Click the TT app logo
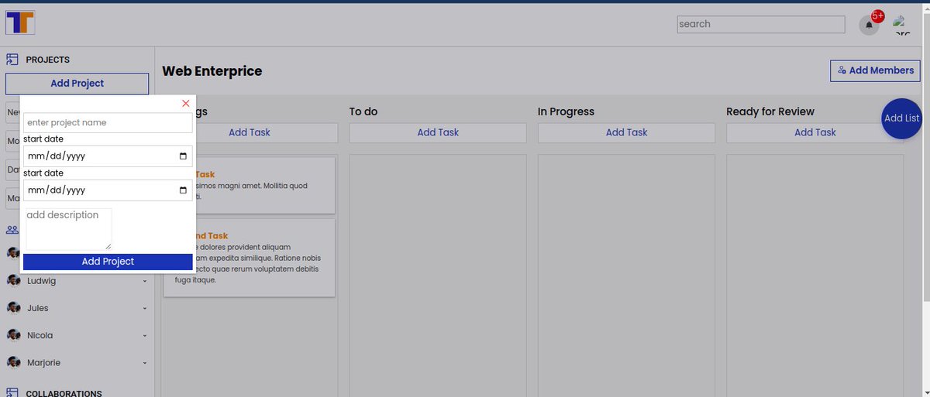Viewport: 930px width, 397px height. pyautogui.click(x=20, y=22)
